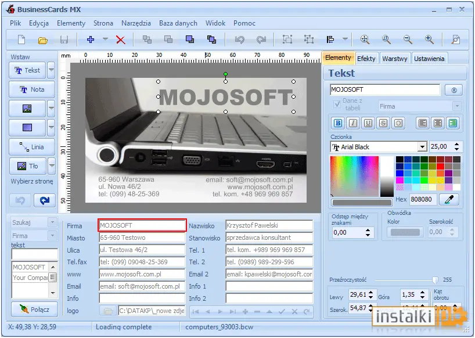Insert a Nota element

(x=32, y=89)
